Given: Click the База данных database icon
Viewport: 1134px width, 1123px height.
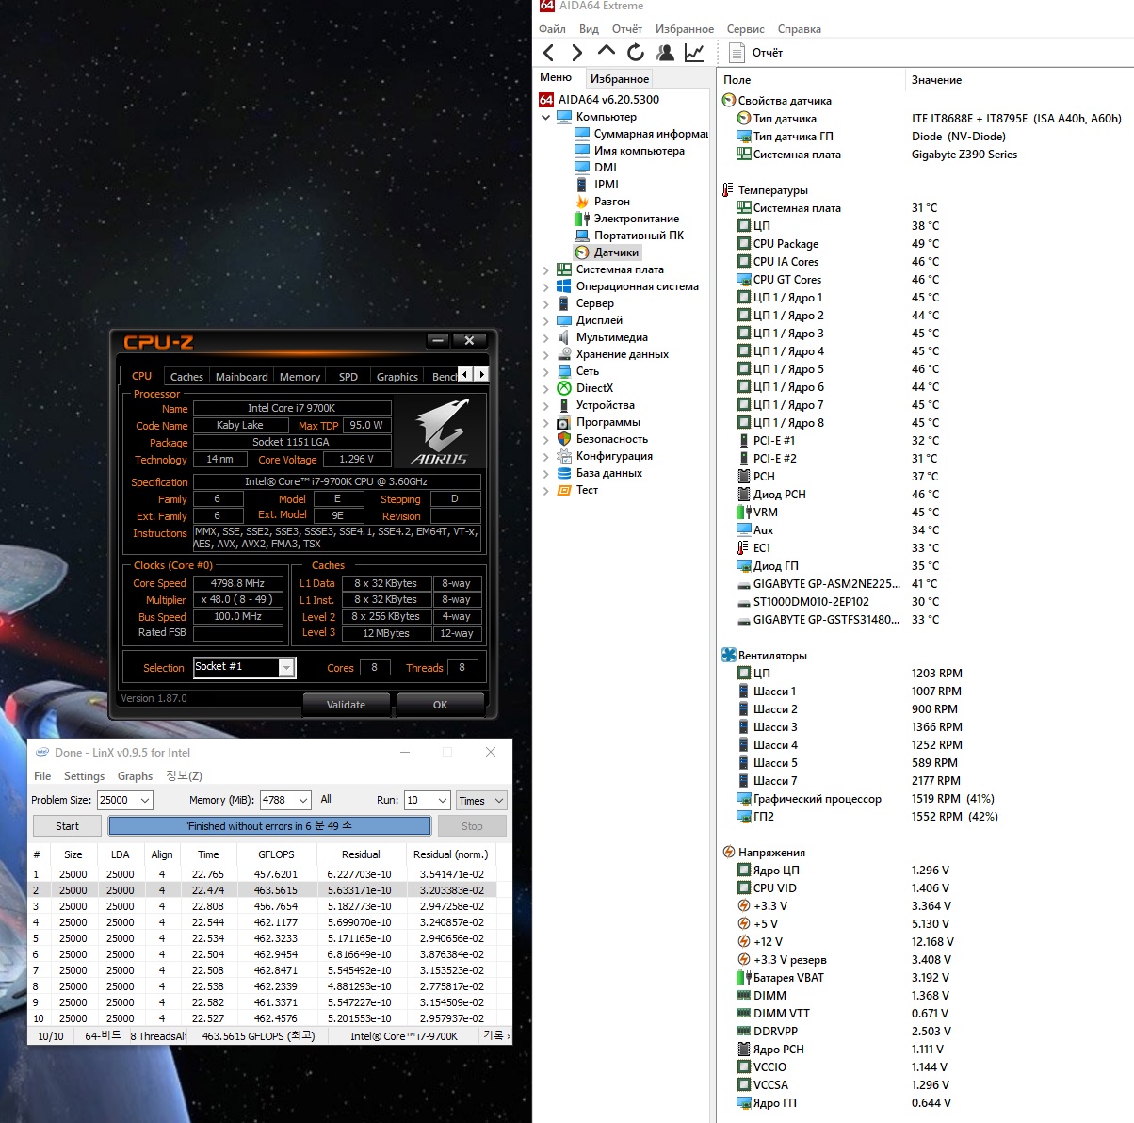Looking at the screenshot, I should coord(564,473).
